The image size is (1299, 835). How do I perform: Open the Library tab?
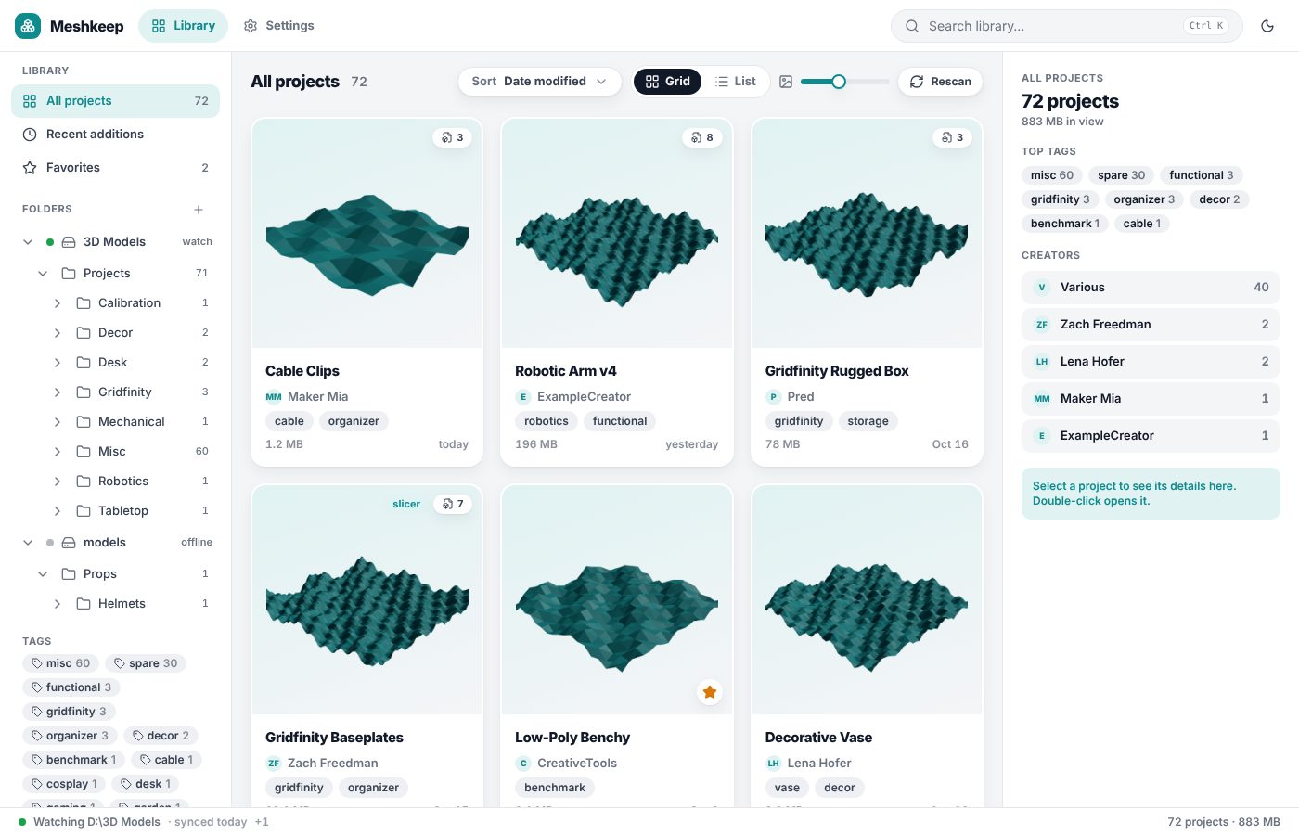pyautogui.click(x=183, y=26)
